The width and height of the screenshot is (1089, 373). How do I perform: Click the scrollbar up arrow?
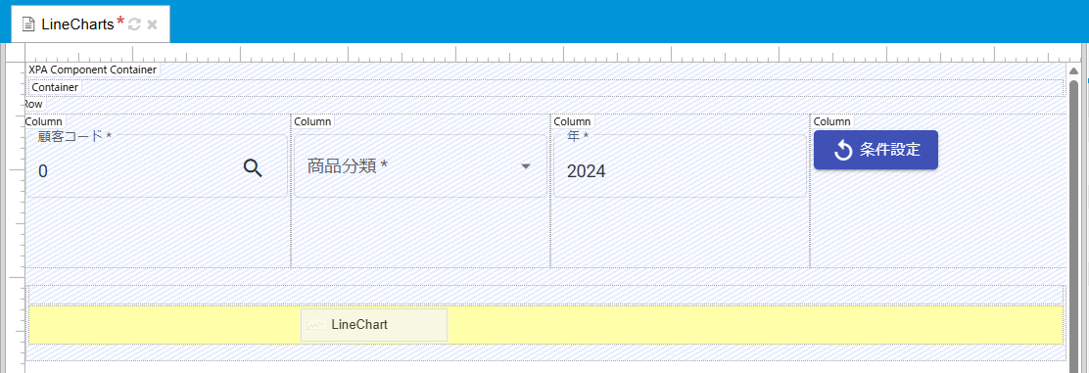click(1073, 71)
